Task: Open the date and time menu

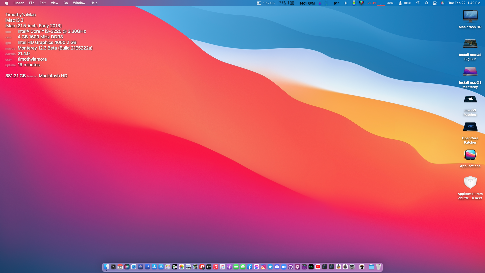Action: pos(464,3)
